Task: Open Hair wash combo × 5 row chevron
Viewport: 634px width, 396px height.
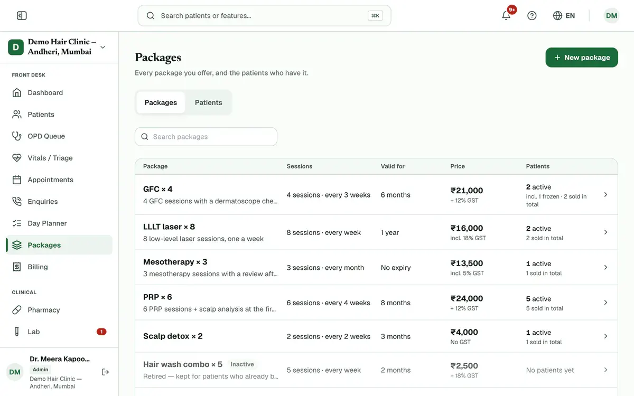Action: pos(605,370)
